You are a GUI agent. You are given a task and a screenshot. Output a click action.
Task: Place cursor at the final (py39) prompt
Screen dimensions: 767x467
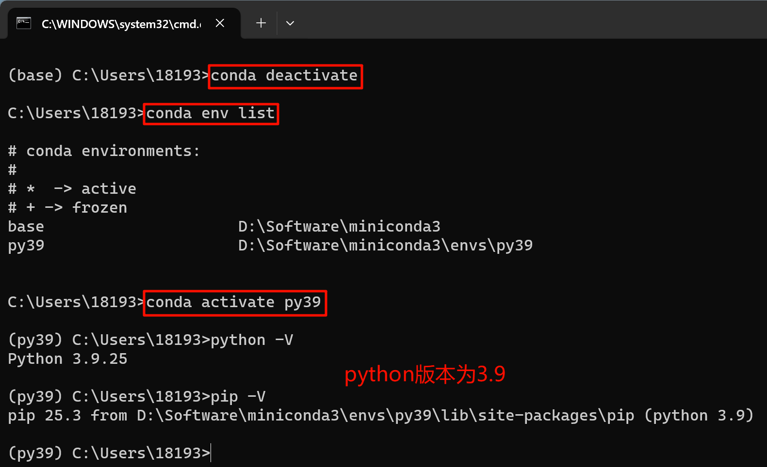[211, 453]
